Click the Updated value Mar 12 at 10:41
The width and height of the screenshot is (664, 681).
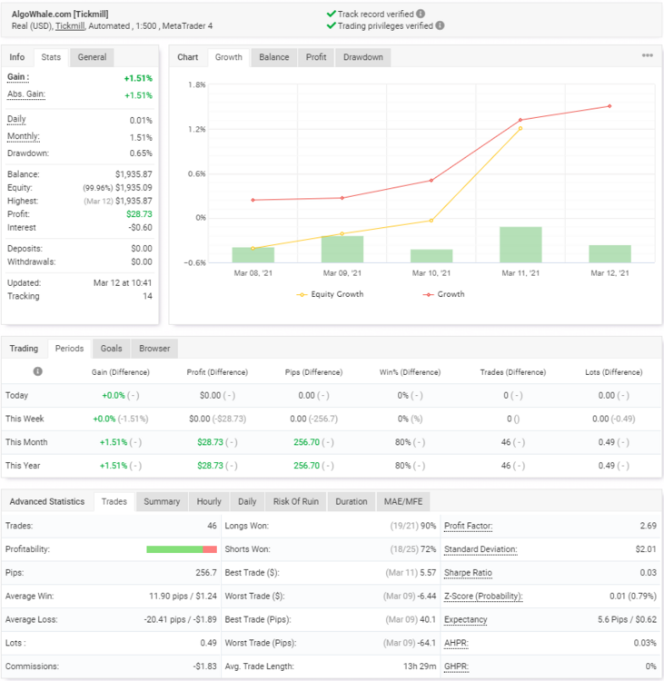click(x=123, y=283)
